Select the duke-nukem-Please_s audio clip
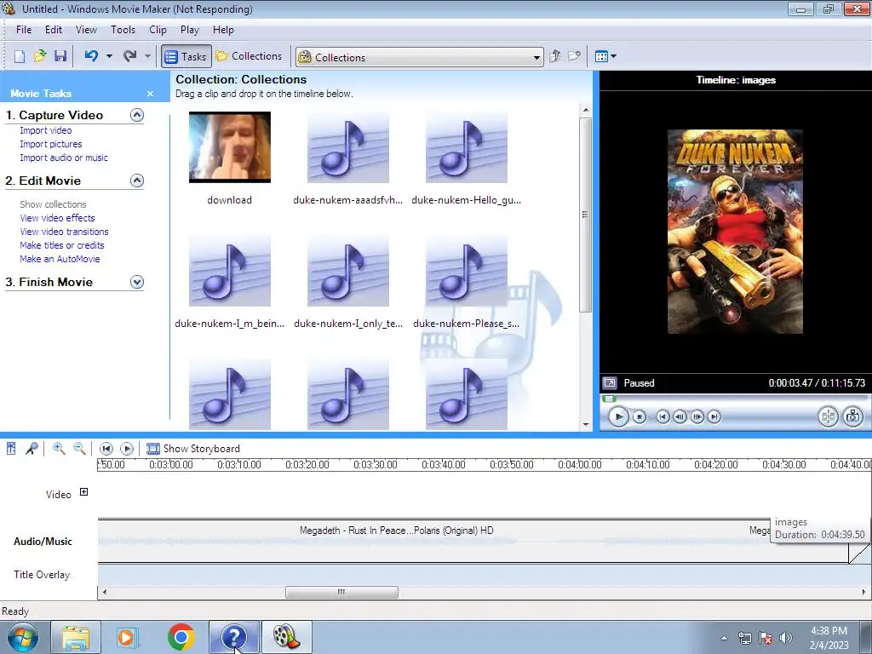 467,271
